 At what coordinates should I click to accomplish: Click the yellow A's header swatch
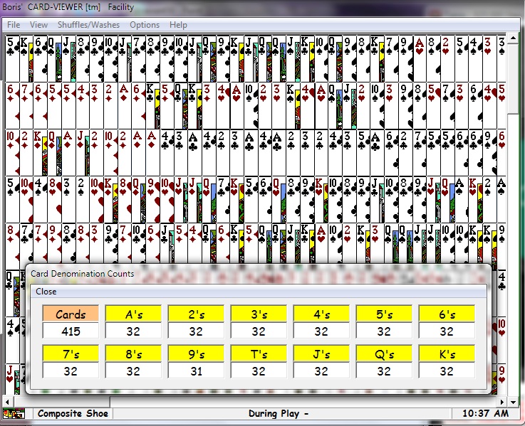point(133,314)
